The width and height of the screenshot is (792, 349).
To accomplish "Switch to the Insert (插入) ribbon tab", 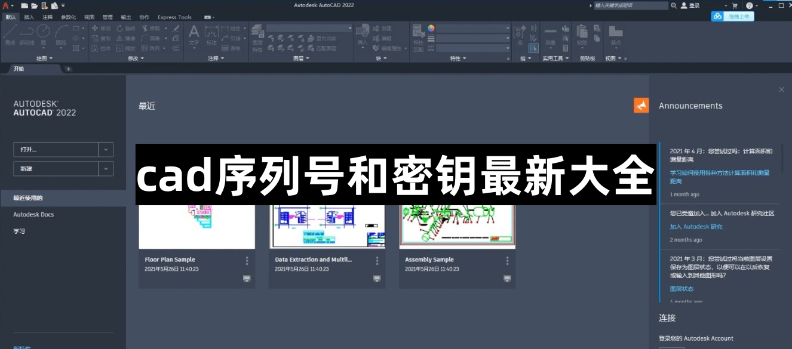I will (29, 17).
